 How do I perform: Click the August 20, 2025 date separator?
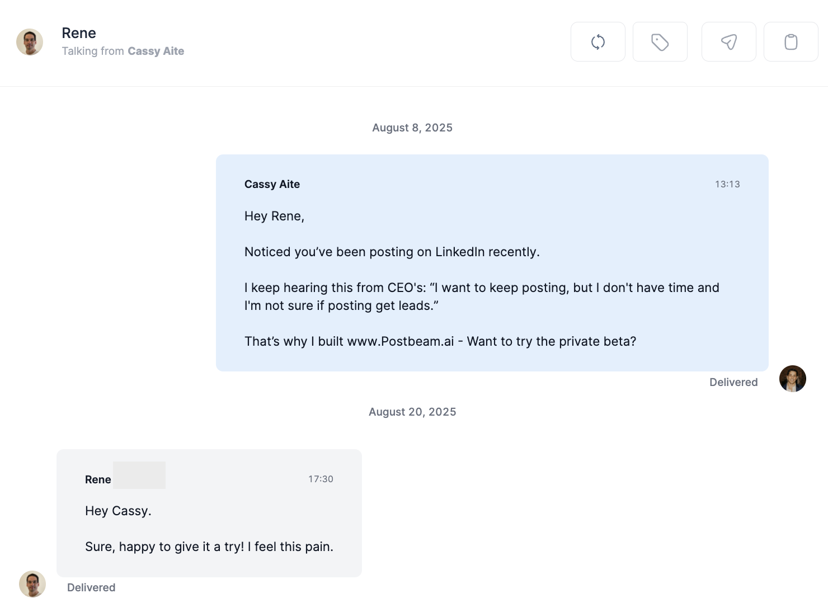pos(412,412)
